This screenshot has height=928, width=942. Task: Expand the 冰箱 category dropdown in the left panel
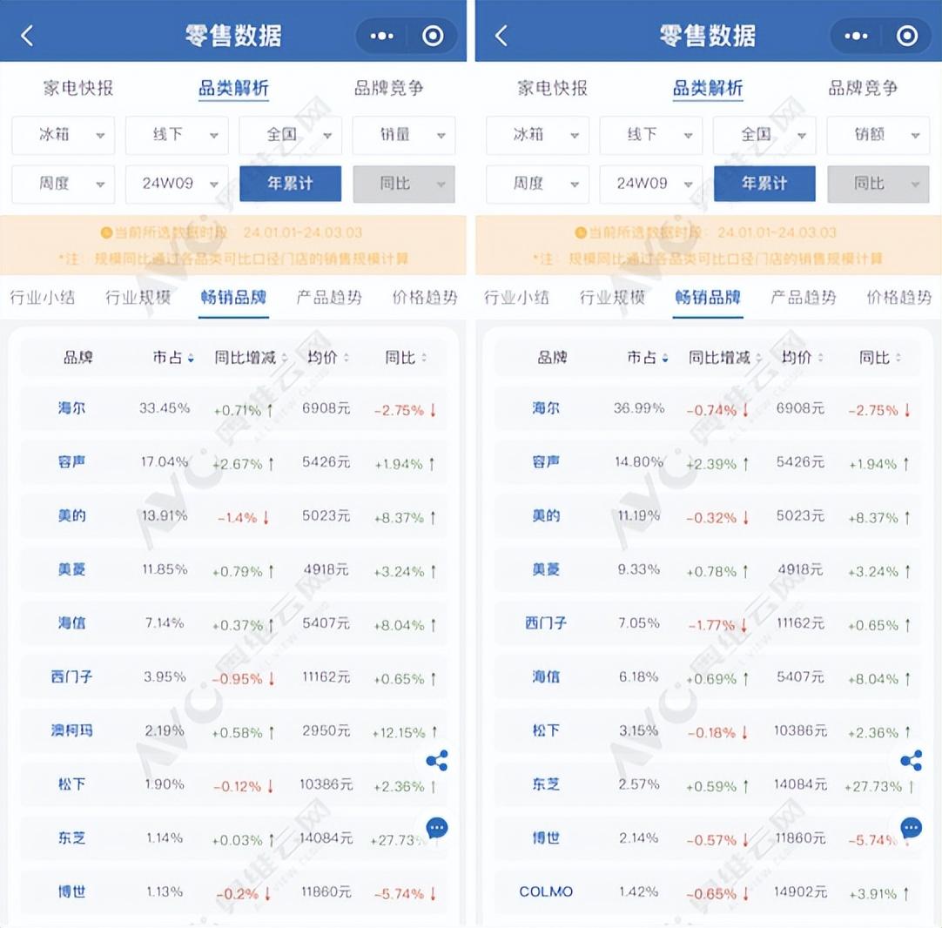[63, 136]
